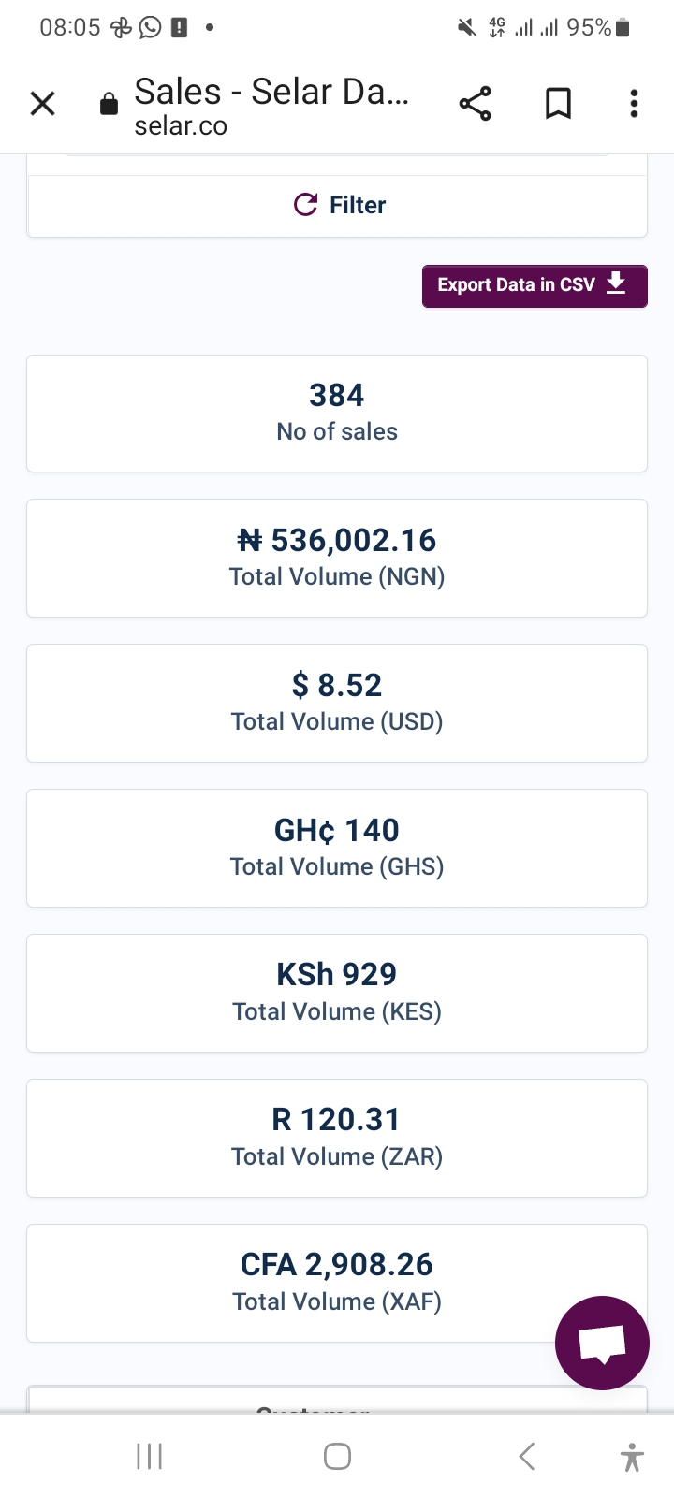The height and width of the screenshot is (1497, 674).
Task: Select the Total Volume (USD) card
Action: [x=337, y=704]
